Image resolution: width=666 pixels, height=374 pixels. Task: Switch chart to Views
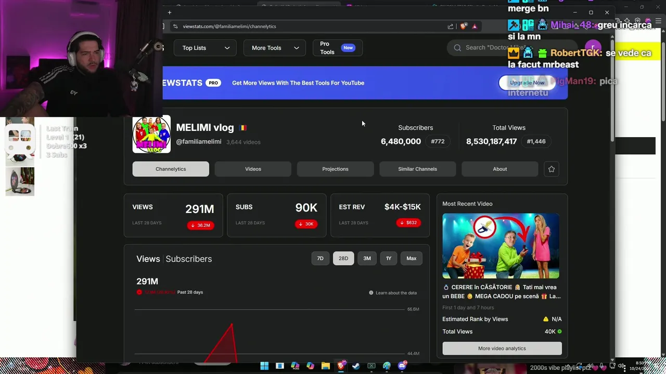[x=148, y=259]
